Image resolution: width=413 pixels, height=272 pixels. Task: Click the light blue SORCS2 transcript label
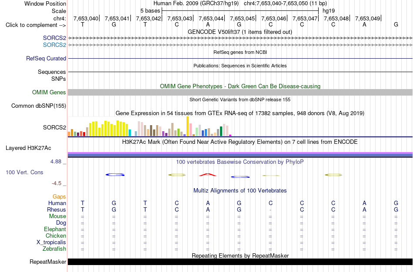[54, 45]
